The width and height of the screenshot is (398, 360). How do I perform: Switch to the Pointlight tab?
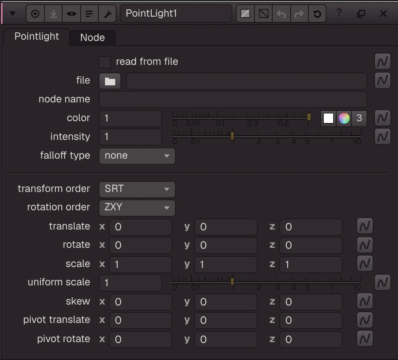point(37,37)
